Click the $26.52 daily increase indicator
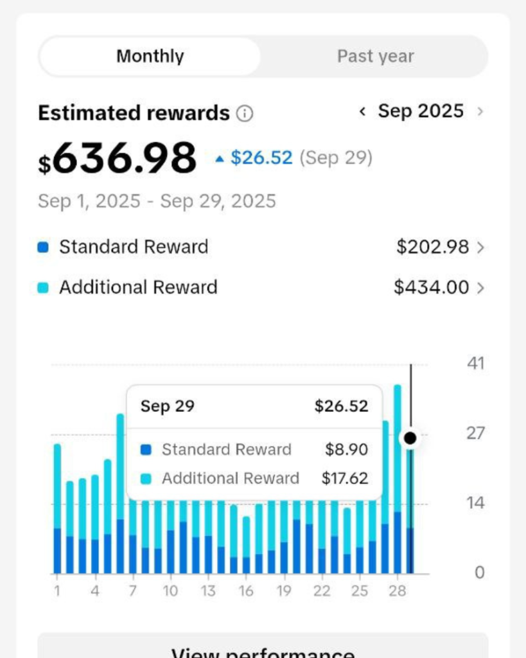526x658 pixels. coord(254,158)
